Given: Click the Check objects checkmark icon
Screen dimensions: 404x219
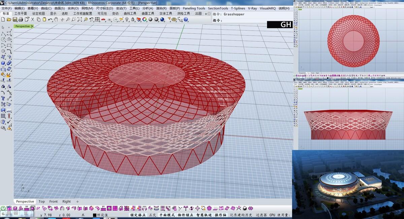Looking at the screenshot, I should [x=9, y=122].
